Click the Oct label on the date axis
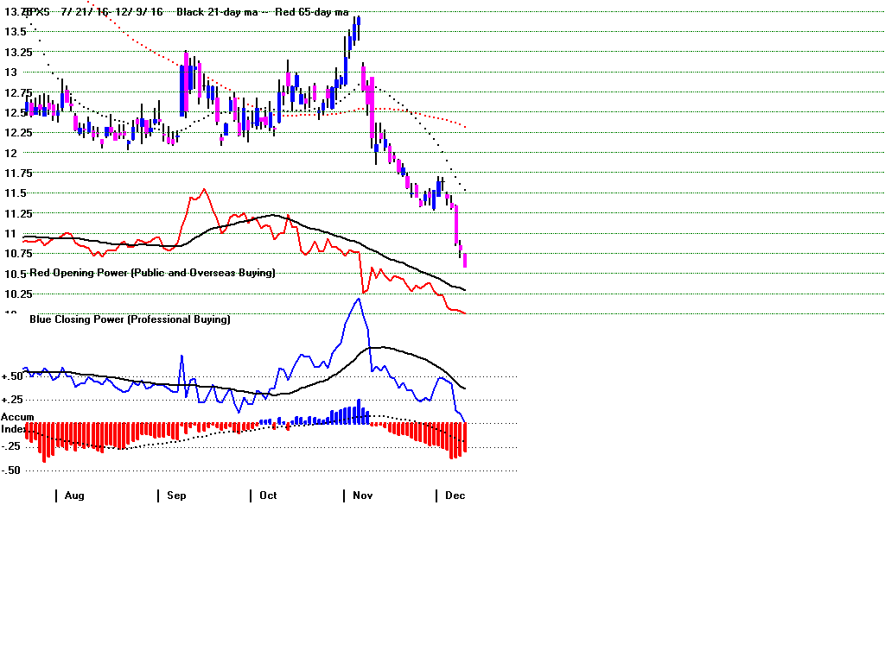This screenshot has height=663, width=885. click(268, 496)
